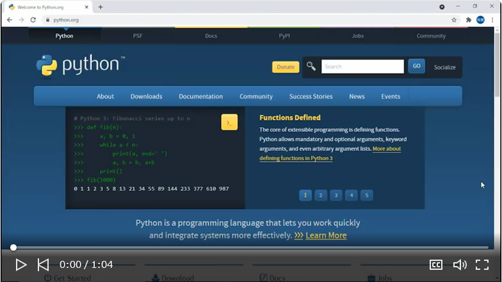Click the yellow Donate button
This screenshot has width=502, height=282.
[286, 67]
